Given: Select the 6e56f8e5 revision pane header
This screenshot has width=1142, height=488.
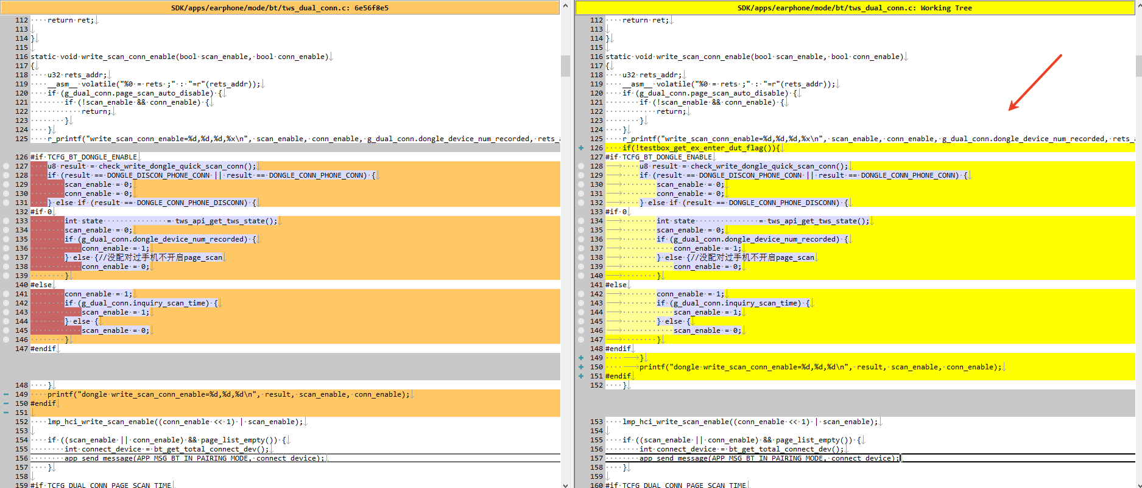Looking at the screenshot, I should click(x=280, y=8).
